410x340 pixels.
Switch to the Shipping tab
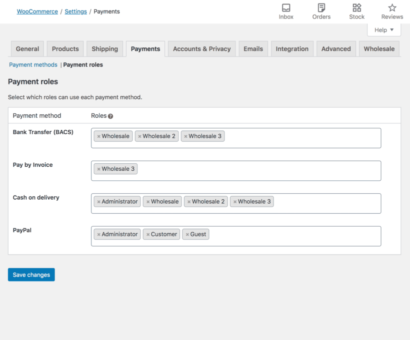[104, 48]
